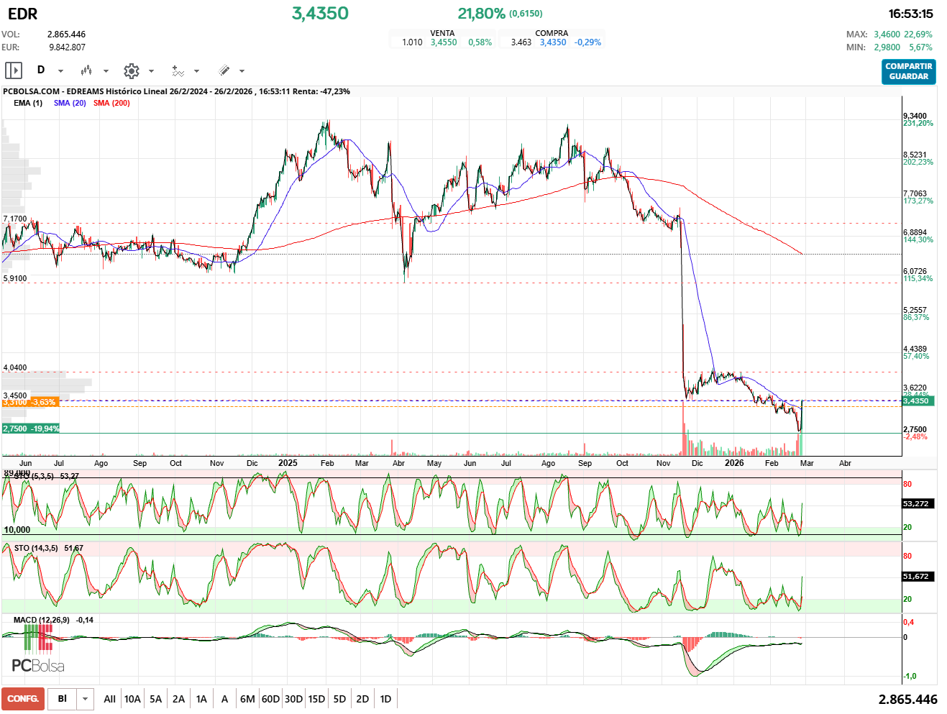
Task: Click the 1D time range option
Action: tap(385, 699)
